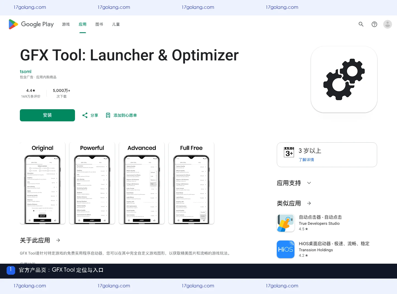The width and height of the screenshot is (397, 294).
Task: Open the Powerful screenshot thumbnail
Action: (x=92, y=183)
